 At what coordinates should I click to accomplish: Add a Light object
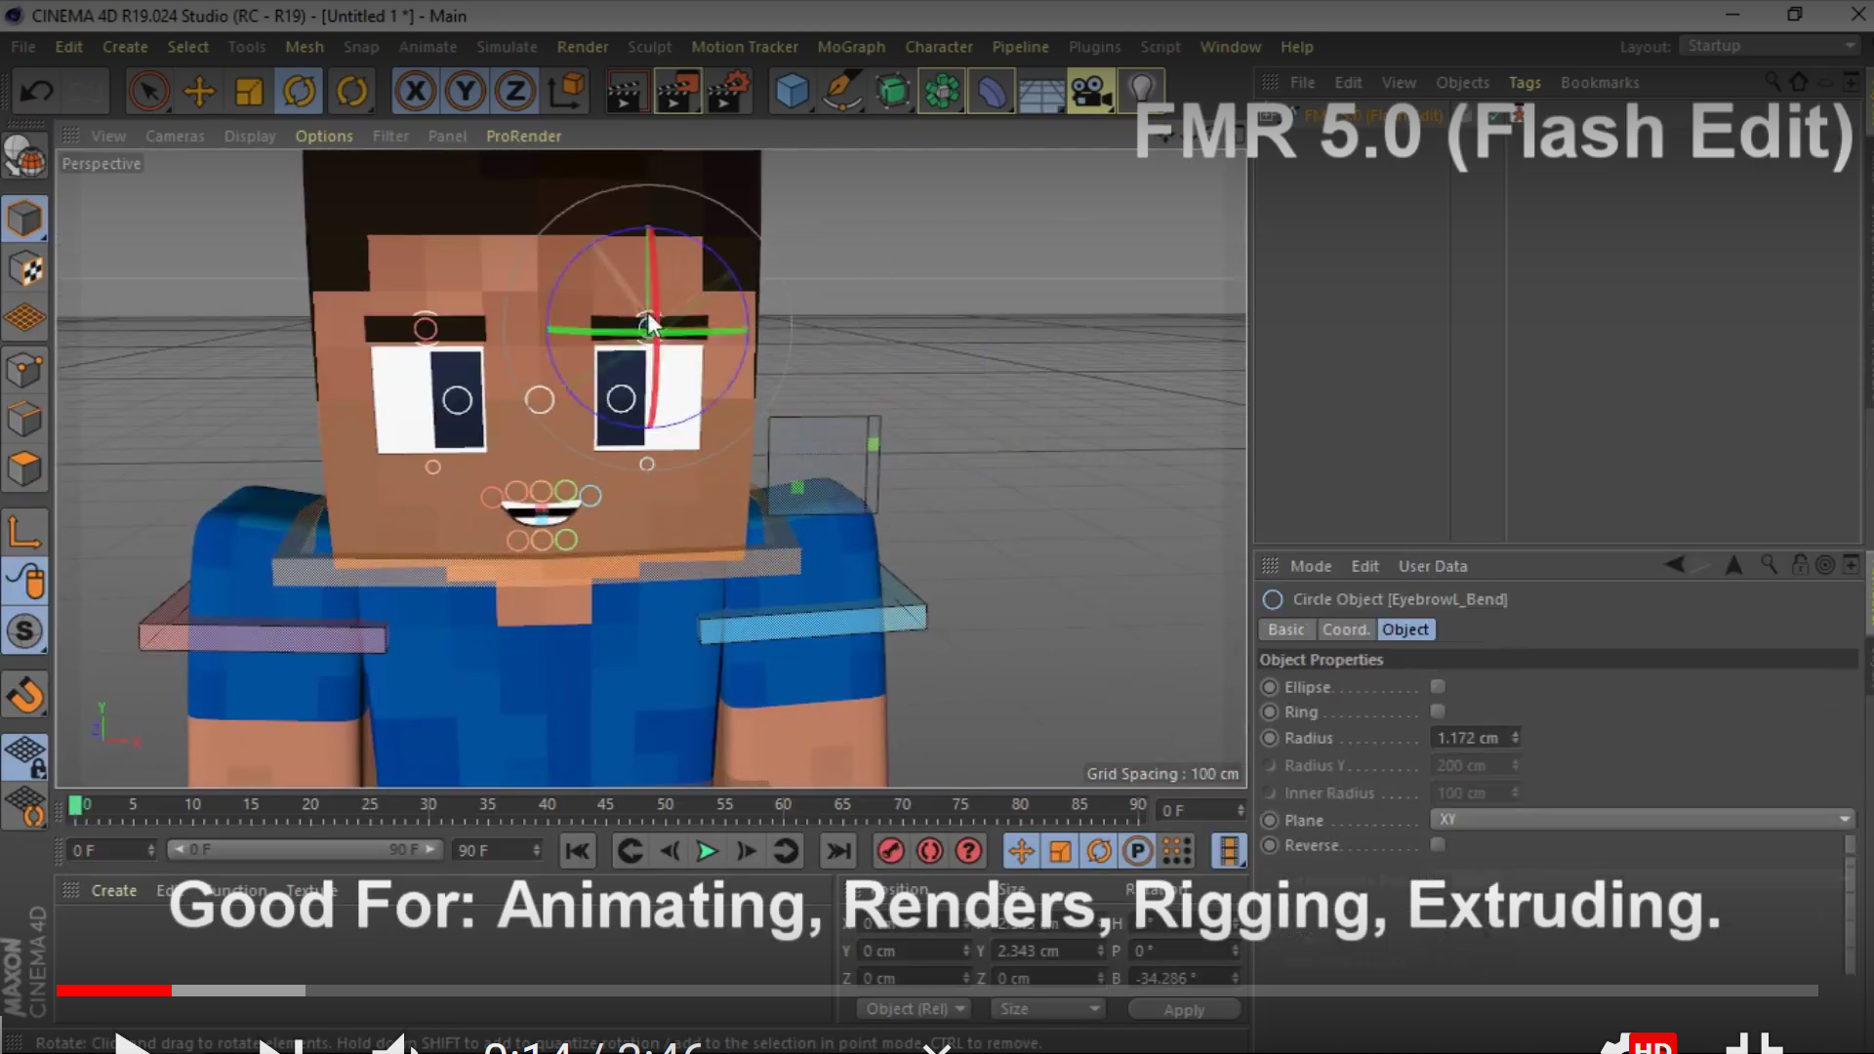(x=1141, y=90)
